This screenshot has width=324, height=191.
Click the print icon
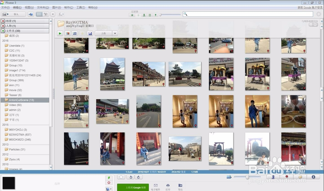pyautogui.click(x=168, y=185)
